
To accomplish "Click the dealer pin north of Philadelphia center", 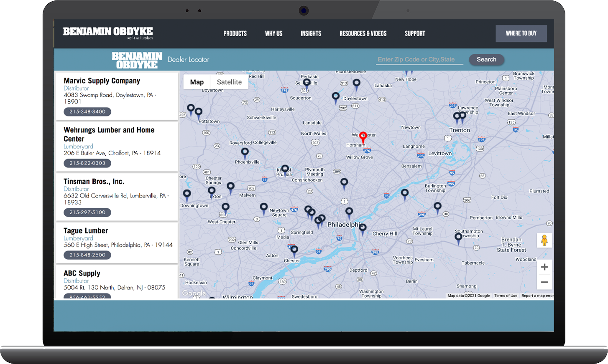I will point(349,213).
